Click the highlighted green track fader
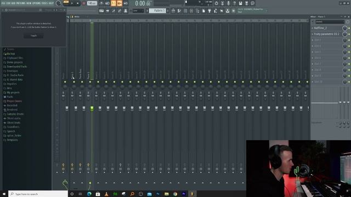The width and height of the screenshot is (351, 197). click(92, 108)
